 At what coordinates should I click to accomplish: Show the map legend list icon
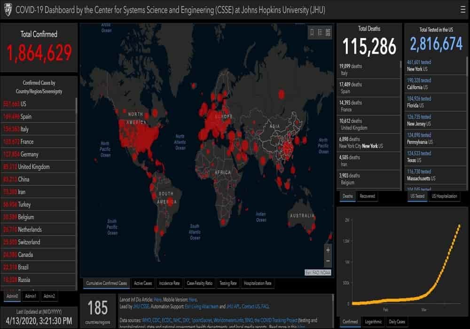coord(320,32)
